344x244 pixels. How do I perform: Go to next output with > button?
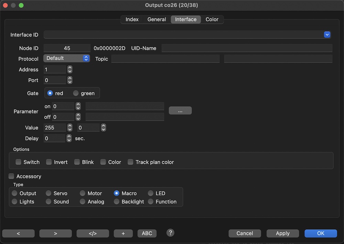[x=55, y=233]
